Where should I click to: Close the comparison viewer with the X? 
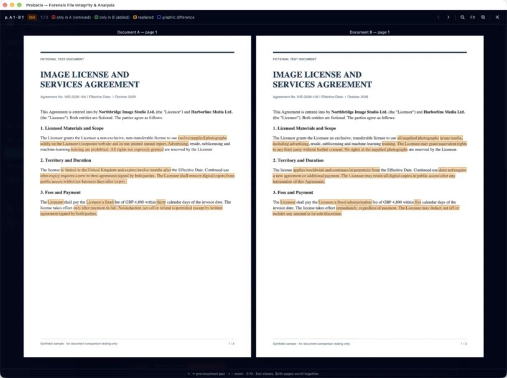point(497,17)
